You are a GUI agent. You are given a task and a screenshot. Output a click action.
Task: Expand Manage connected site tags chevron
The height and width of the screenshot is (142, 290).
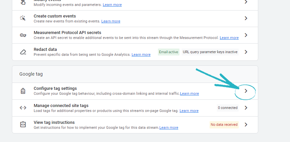point(246,108)
